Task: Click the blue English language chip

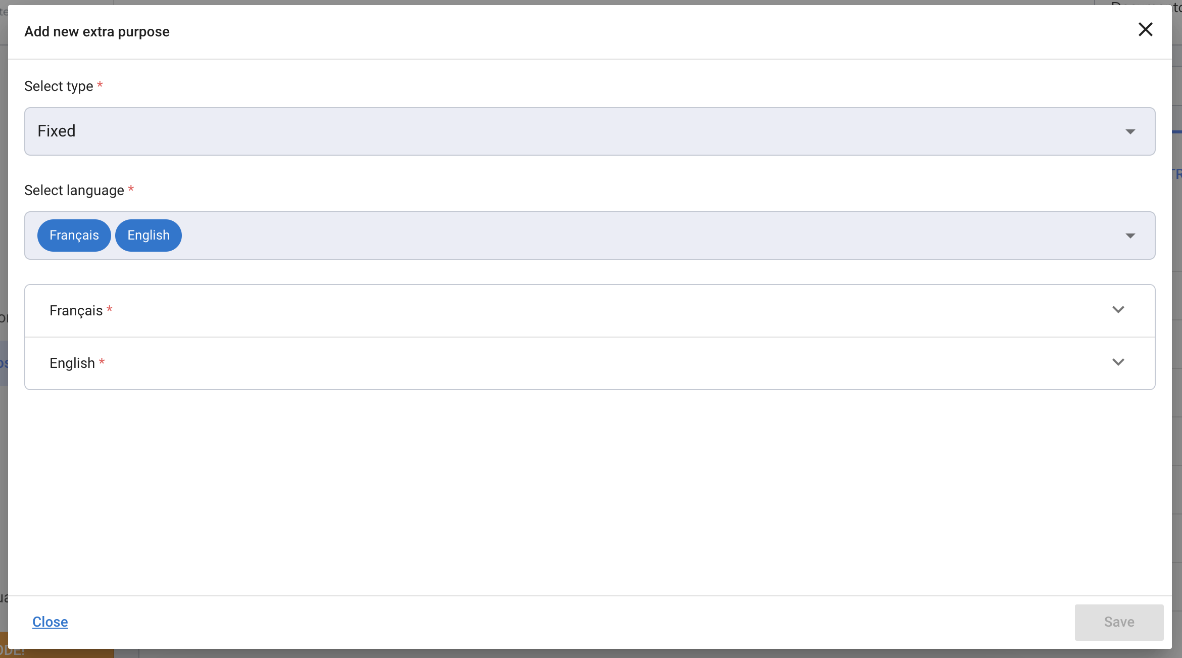Action: (149, 236)
